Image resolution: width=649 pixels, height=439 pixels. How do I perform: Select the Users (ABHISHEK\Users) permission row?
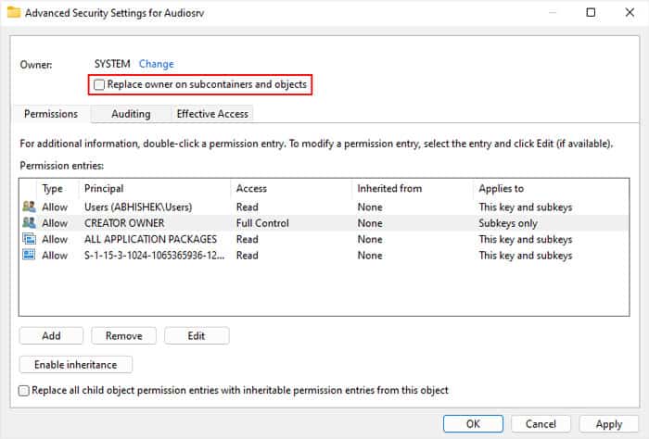tap(324, 207)
